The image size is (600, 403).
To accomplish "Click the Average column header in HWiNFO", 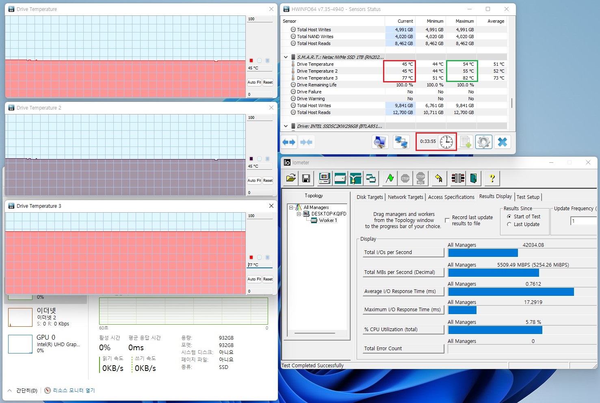I will point(492,21).
